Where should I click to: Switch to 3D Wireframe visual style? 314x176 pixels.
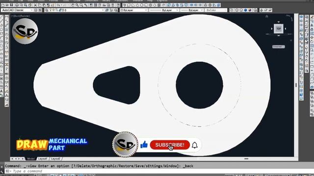pyautogui.click(x=236, y=10)
